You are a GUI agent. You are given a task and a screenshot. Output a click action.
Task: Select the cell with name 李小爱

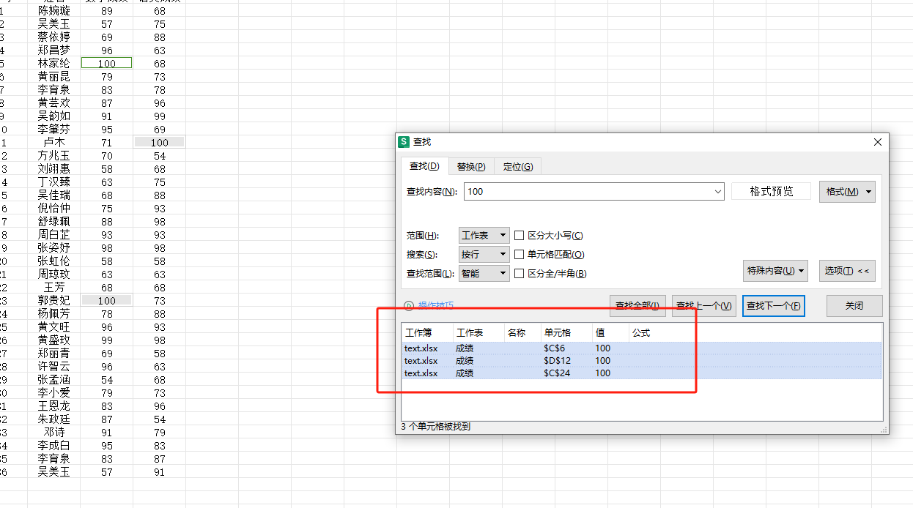(x=54, y=393)
